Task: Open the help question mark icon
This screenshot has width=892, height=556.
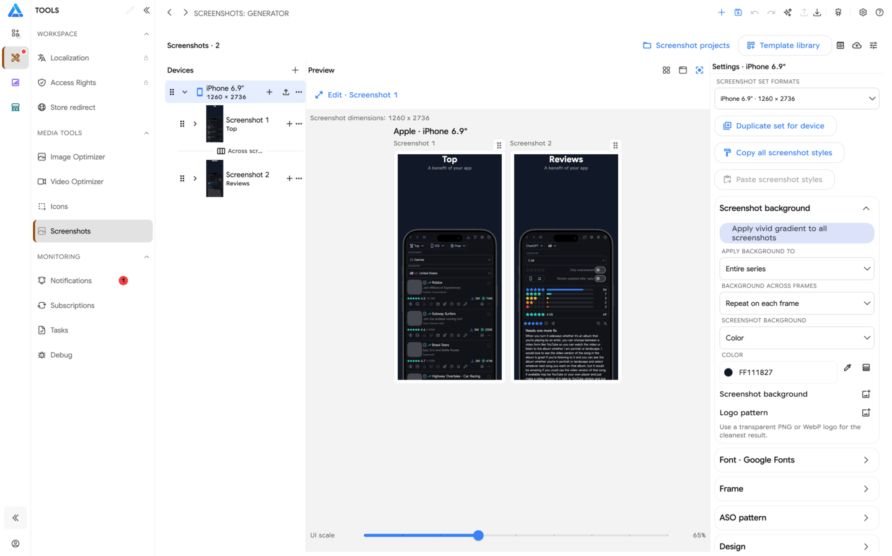Action: [880, 12]
